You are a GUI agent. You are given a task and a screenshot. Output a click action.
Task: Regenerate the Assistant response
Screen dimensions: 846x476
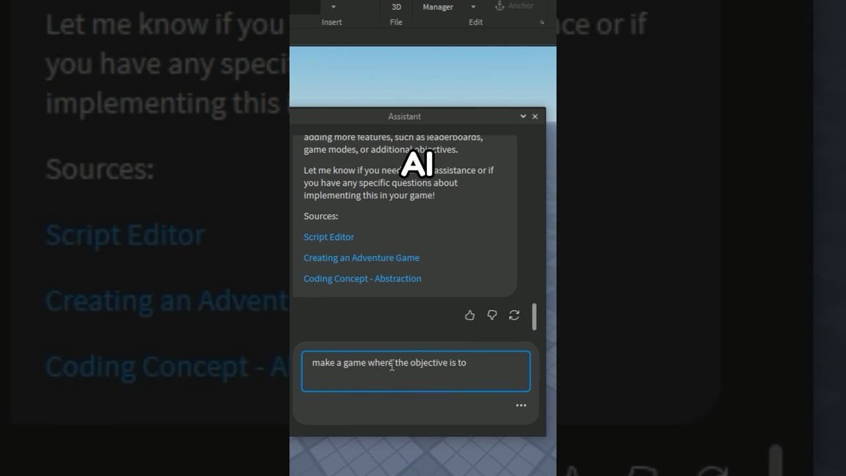pos(514,315)
